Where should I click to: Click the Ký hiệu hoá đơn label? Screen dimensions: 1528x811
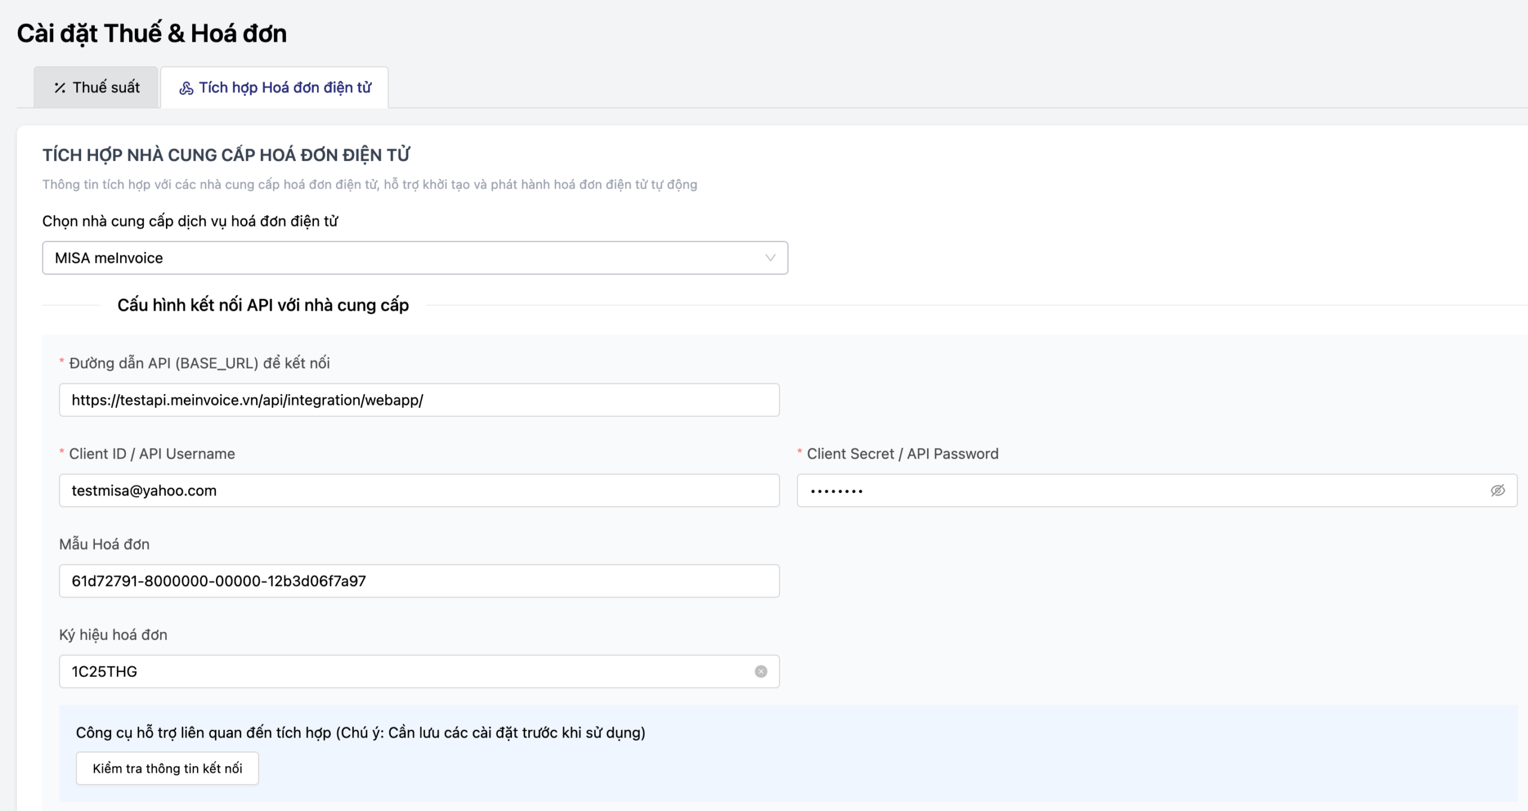click(x=113, y=634)
